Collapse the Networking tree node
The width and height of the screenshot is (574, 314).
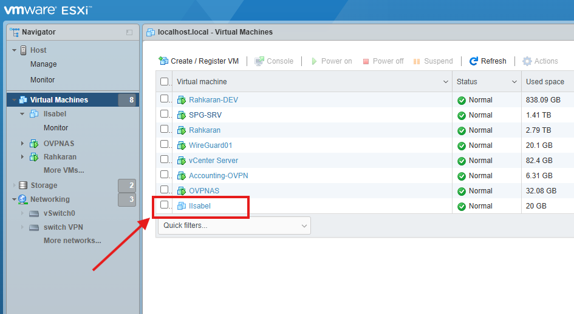click(15, 199)
